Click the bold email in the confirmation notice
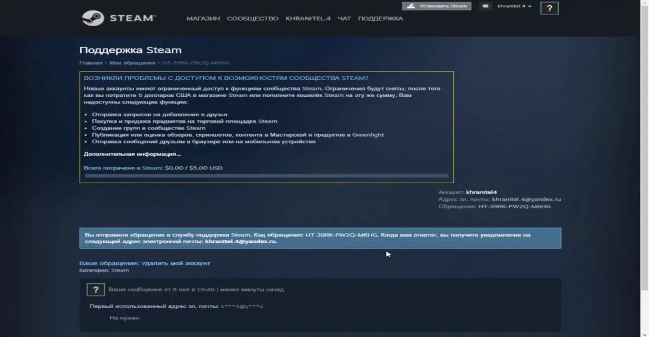Viewport: 649px width, 337px height. coord(241,241)
